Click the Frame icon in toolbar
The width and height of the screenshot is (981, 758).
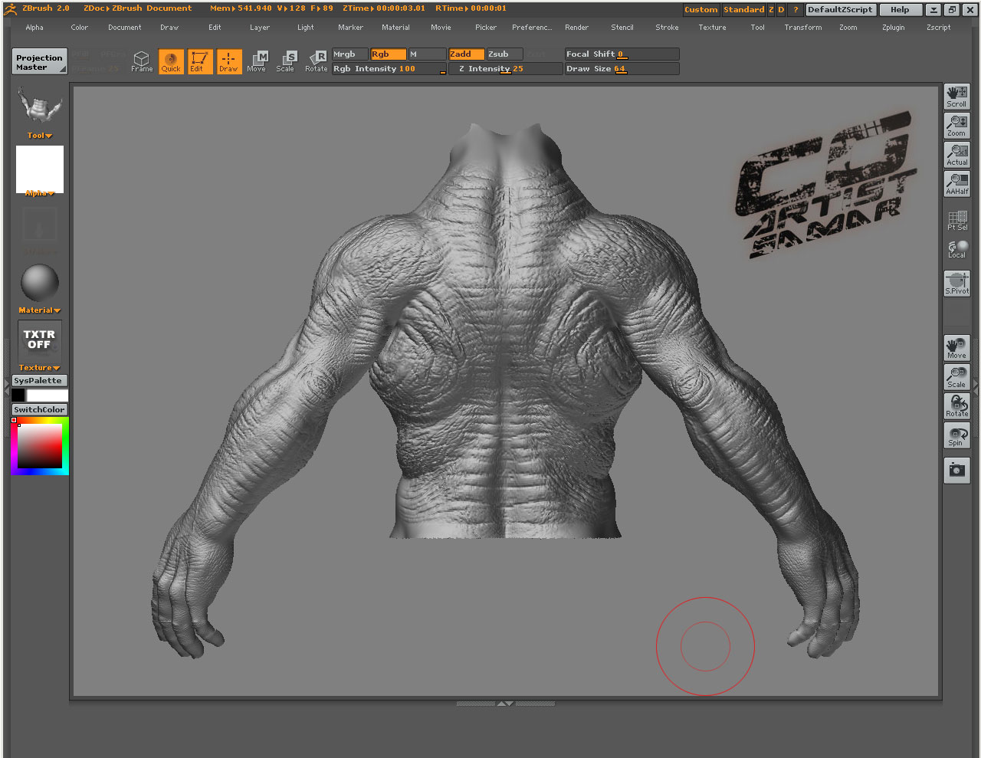pos(142,61)
